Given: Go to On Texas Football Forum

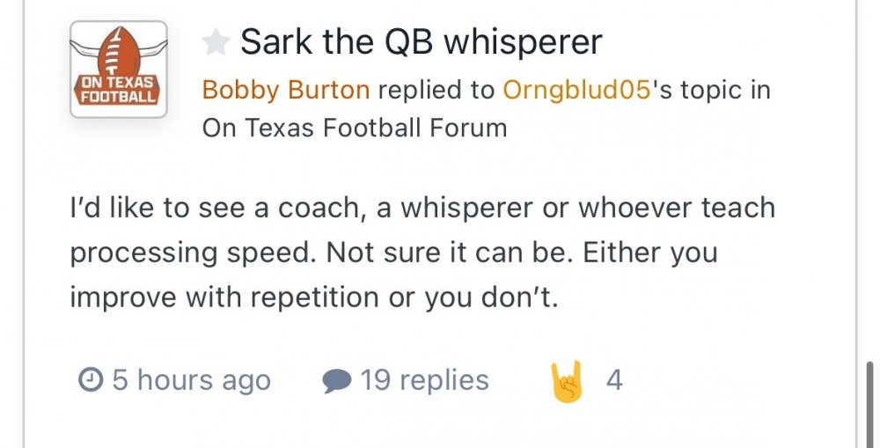Looking at the screenshot, I should (355, 128).
